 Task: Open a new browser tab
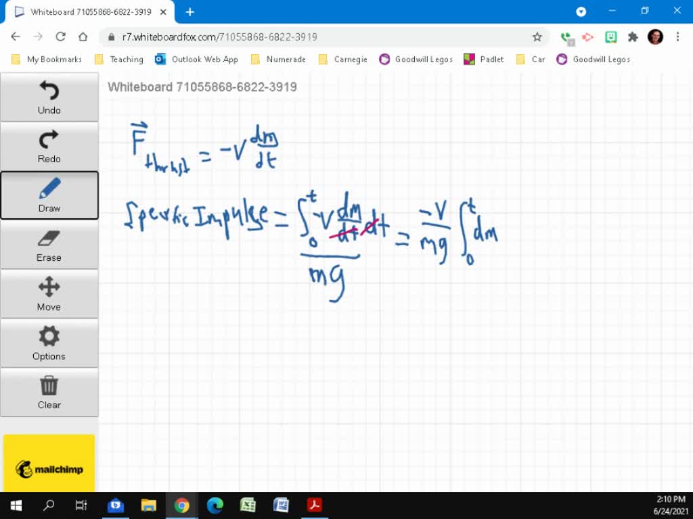(190, 11)
